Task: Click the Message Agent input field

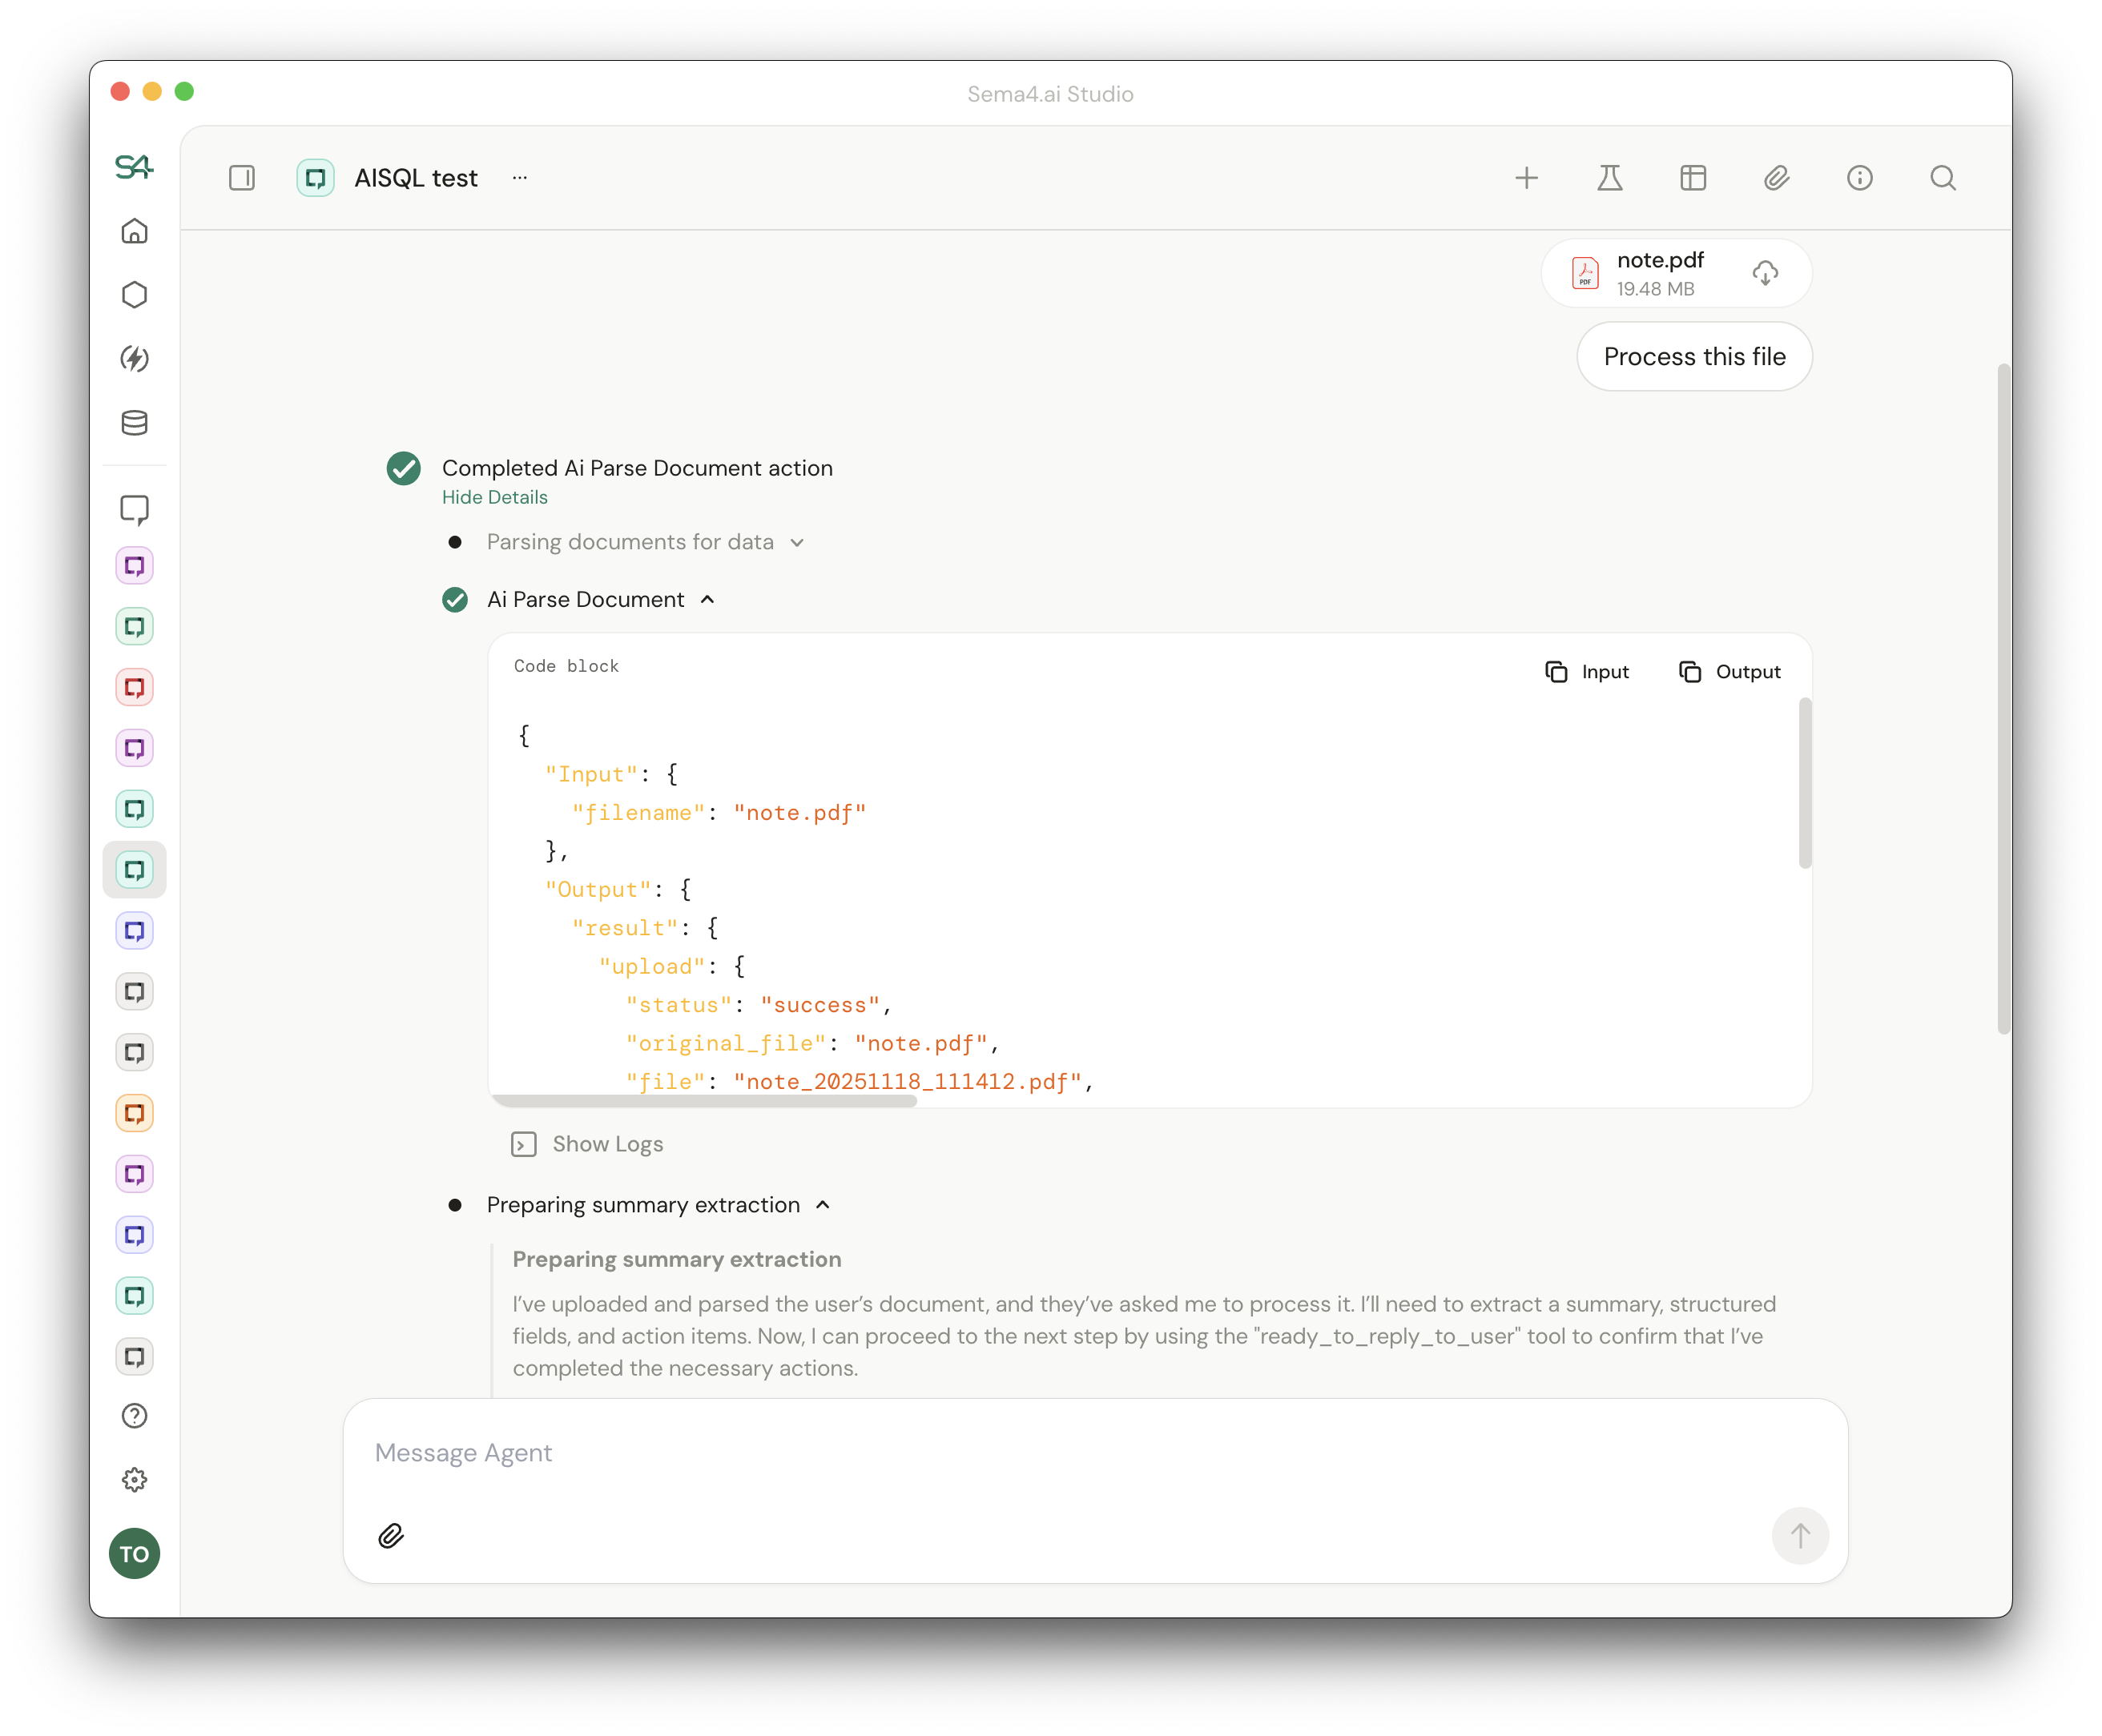Action: (1001, 1453)
